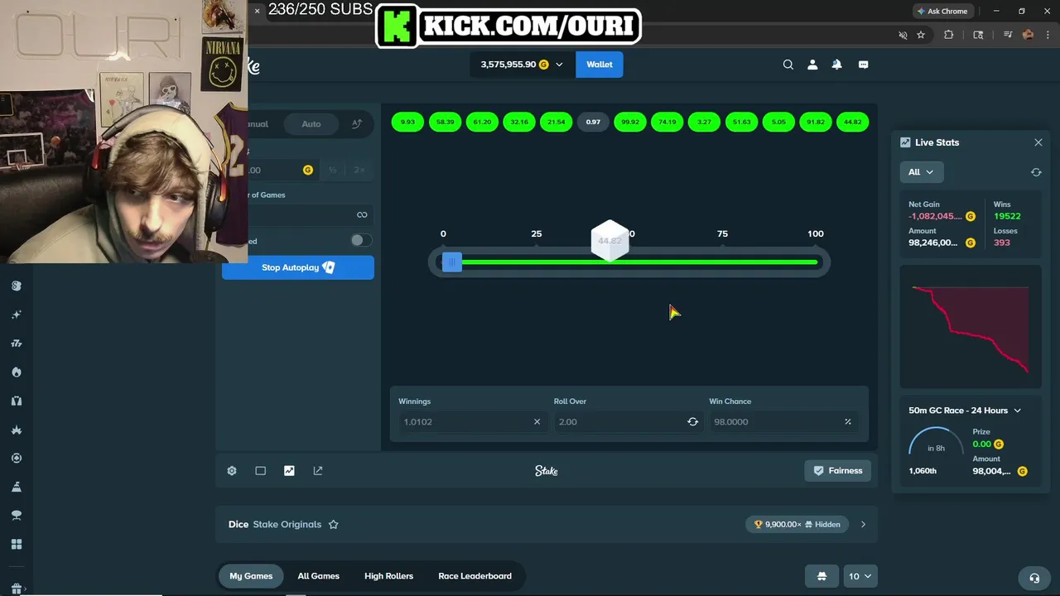Favorite Dice with the star icon

pos(334,524)
